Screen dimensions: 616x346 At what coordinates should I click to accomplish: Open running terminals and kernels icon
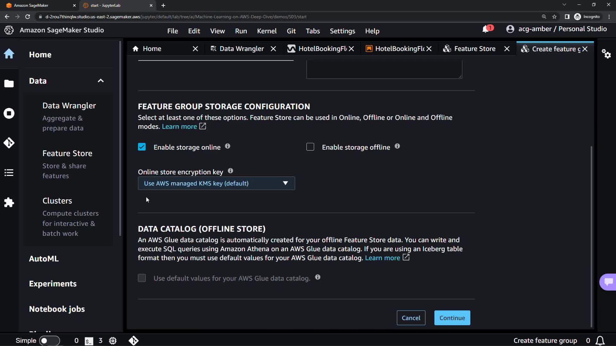click(x=9, y=113)
